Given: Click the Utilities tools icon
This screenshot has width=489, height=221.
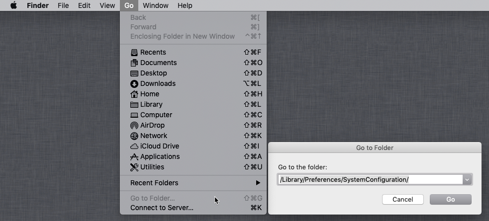Looking at the screenshot, I should (134, 167).
